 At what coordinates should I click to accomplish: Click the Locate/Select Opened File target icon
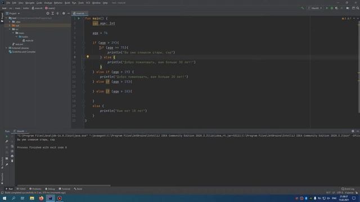pyautogui.click(x=48, y=13)
